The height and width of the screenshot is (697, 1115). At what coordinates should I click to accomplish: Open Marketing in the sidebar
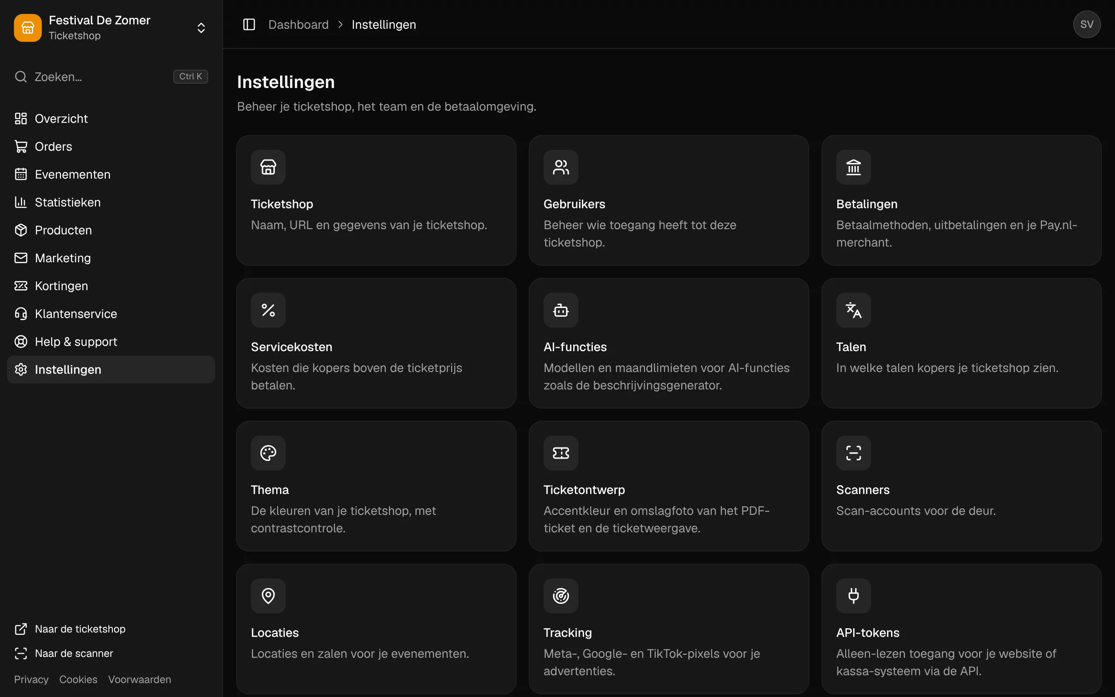tap(111, 258)
